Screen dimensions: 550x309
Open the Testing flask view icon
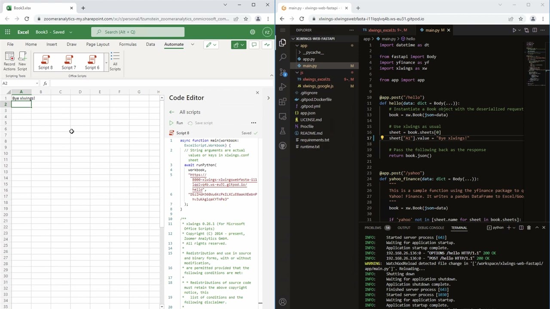tap(282, 131)
